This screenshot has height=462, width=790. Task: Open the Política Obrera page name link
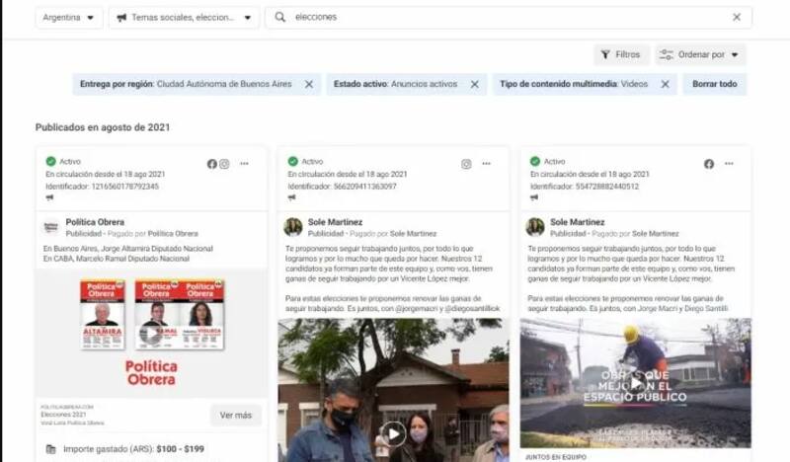[95, 222]
